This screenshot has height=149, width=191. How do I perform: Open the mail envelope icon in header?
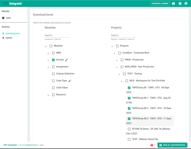coord(173,3)
